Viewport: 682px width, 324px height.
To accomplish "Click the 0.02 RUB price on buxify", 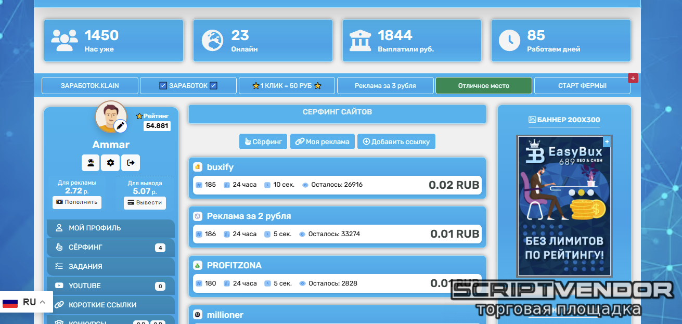I will click(454, 185).
